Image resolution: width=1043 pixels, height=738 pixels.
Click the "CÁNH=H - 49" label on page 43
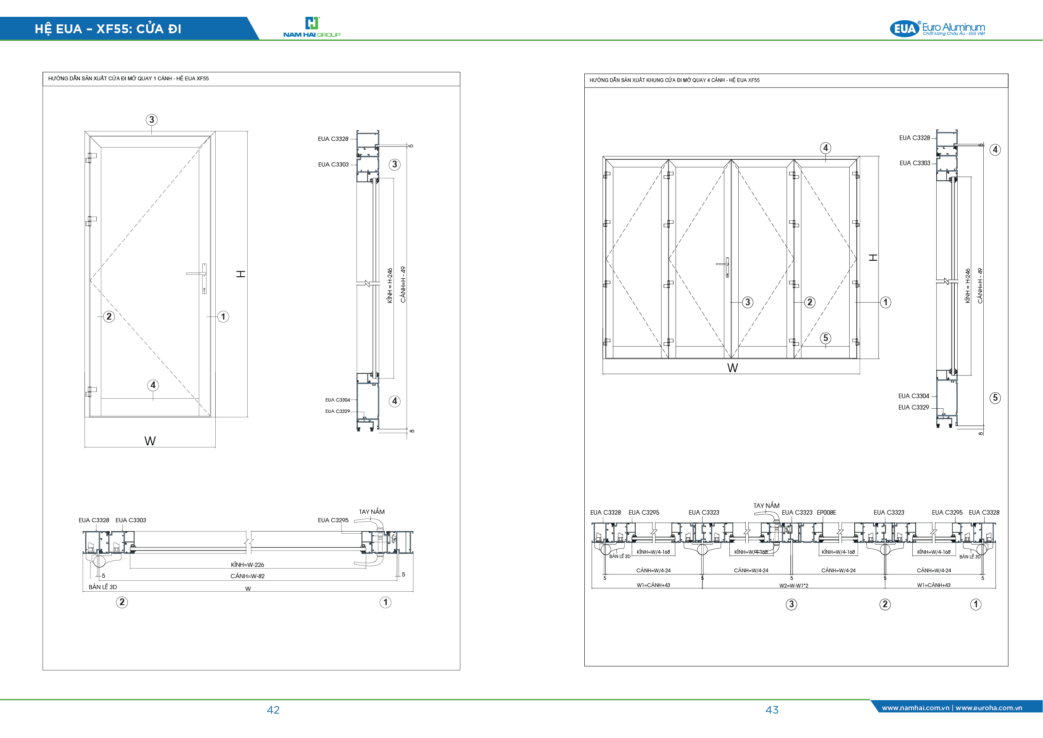[980, 286]
